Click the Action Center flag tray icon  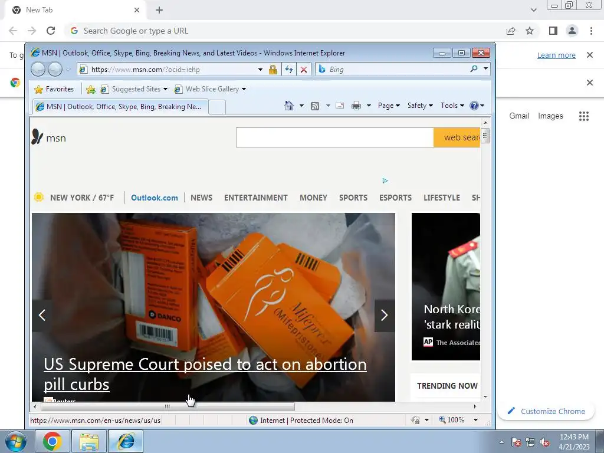pos(516,442)
